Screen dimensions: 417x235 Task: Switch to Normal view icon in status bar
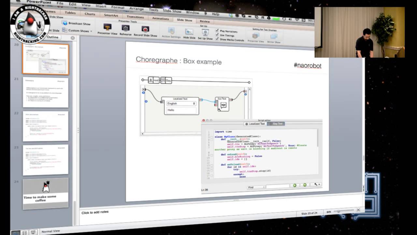[15, 232]
